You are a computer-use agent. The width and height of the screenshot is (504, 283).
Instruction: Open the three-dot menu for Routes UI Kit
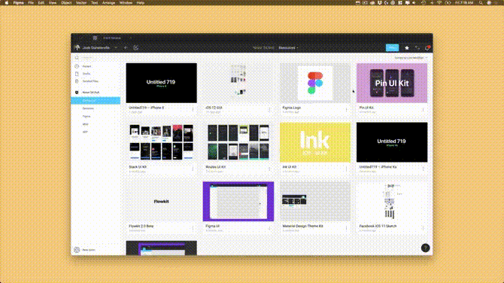point(269,169)
